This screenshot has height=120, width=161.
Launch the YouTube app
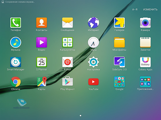[x=93, y=82]
